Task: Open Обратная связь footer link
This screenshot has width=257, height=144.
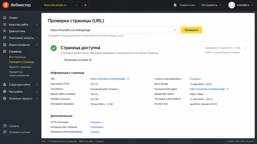Action: (x=86, y=141)
